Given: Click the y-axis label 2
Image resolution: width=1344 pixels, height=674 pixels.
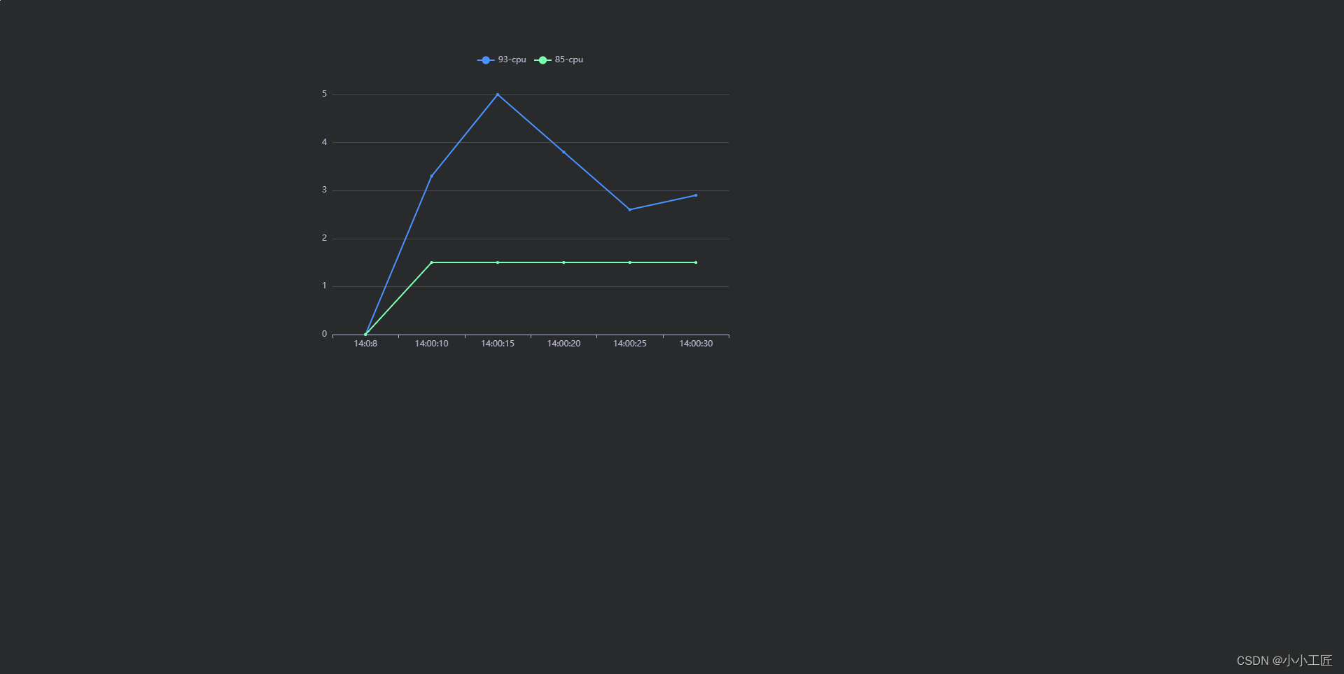Looking at the screenshot, I should [324, 238].
